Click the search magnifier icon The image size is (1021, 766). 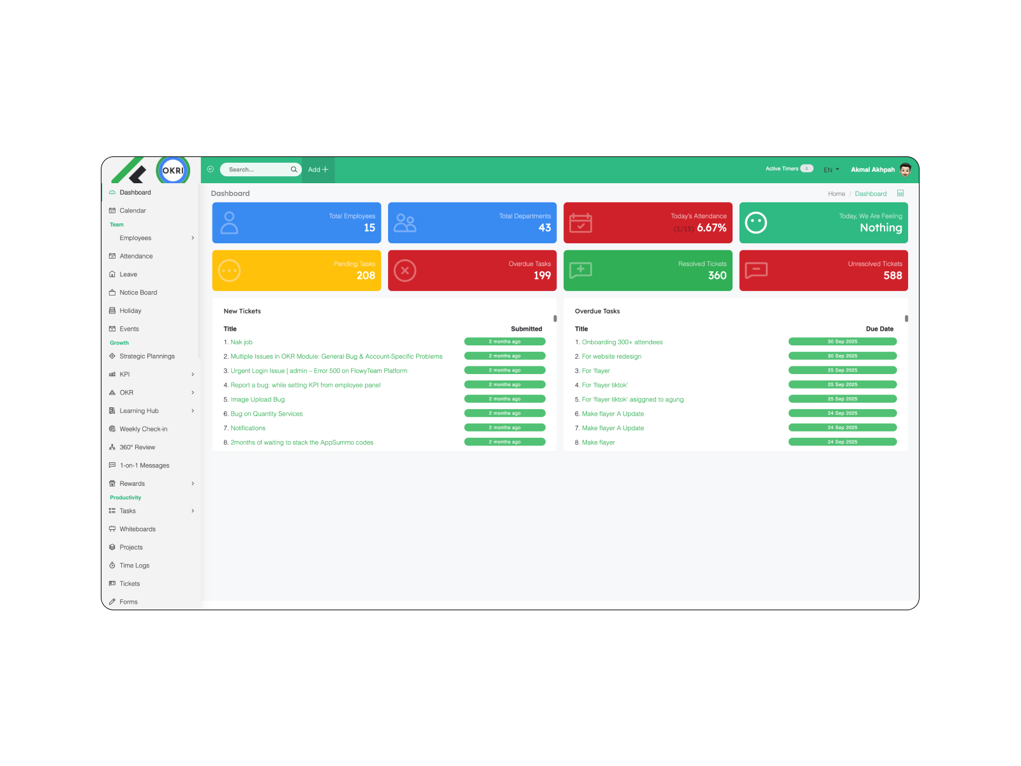(294, 170)
